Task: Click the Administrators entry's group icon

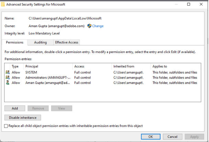Action: click(8, 78)
